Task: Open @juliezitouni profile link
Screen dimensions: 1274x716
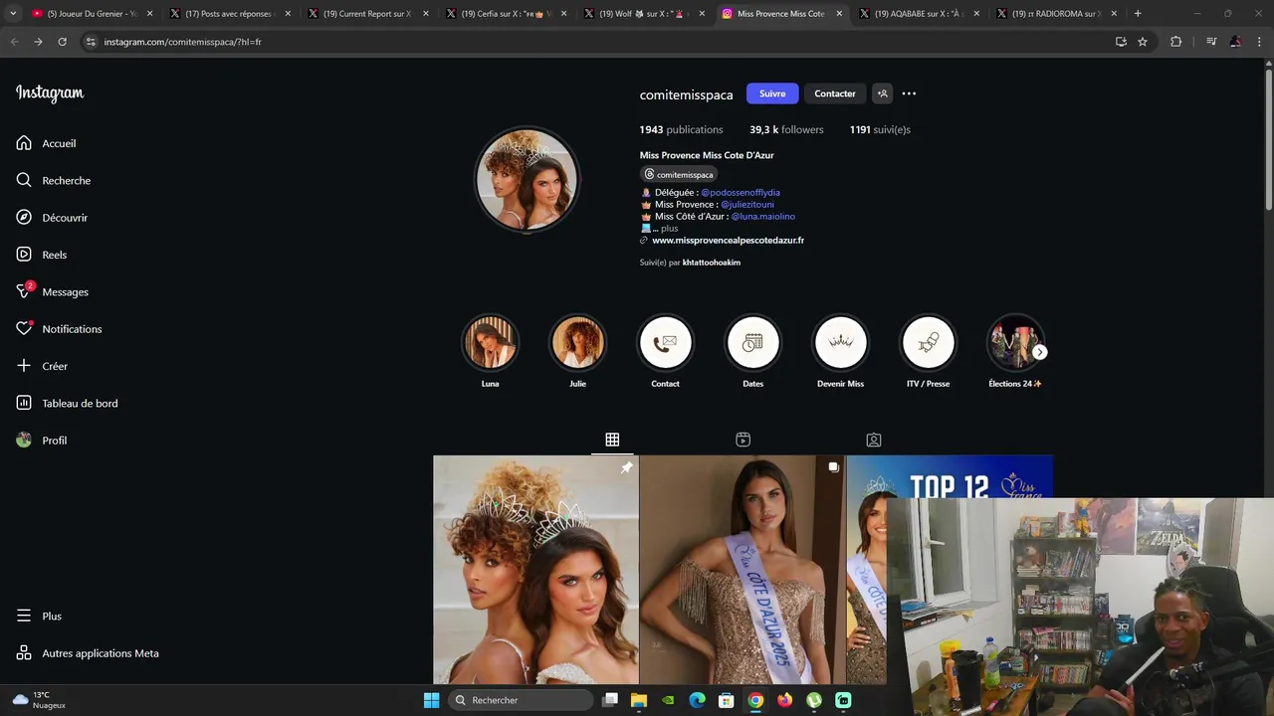Action: (747, 205)
